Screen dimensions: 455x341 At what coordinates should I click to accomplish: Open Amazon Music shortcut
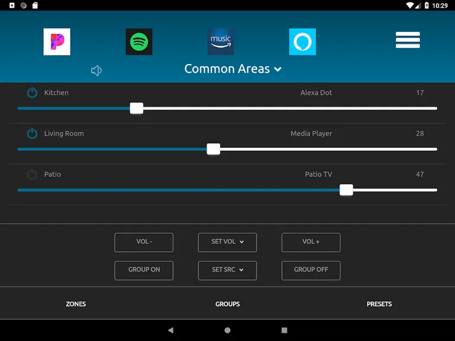tap(220, 42)
